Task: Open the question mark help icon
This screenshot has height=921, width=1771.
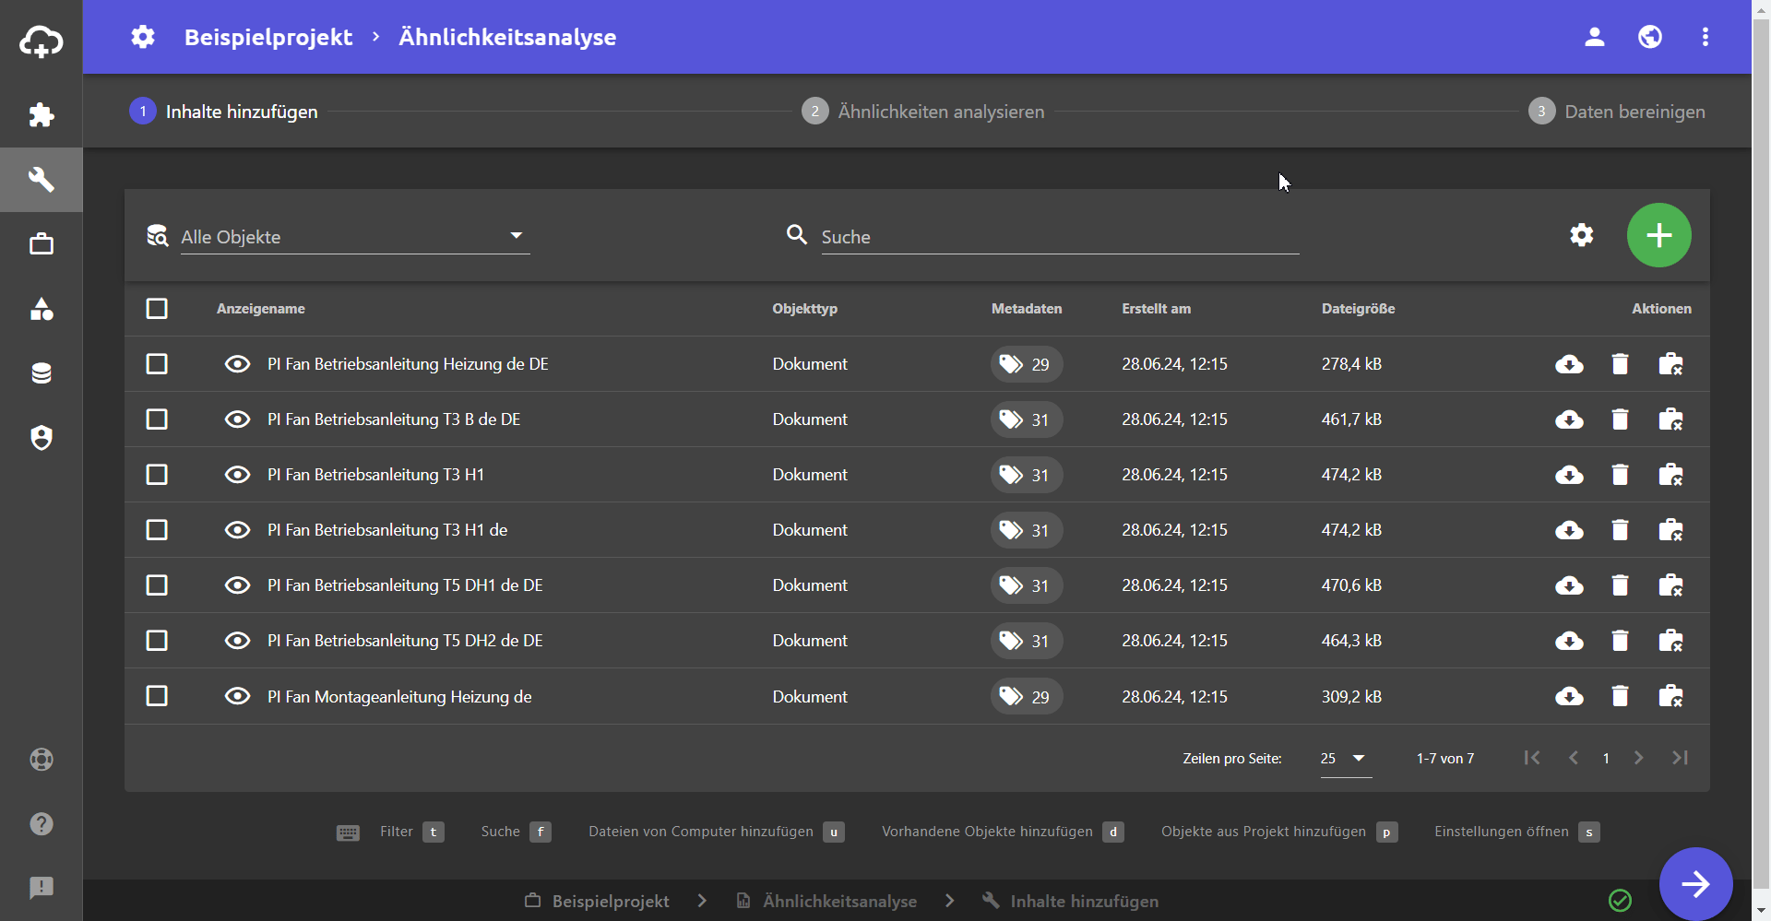Action: tap(42, 824)
